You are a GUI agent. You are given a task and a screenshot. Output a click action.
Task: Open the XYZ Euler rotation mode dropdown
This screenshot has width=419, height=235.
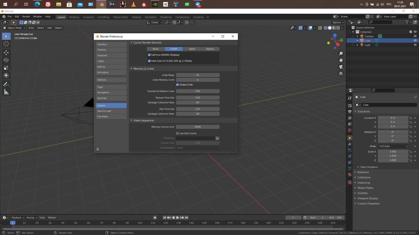click(x=393, y=146)
